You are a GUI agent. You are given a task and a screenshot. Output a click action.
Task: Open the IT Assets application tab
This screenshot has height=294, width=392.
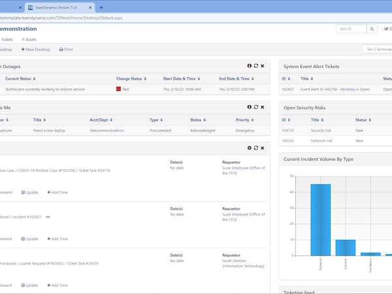[x=29, y=39]
